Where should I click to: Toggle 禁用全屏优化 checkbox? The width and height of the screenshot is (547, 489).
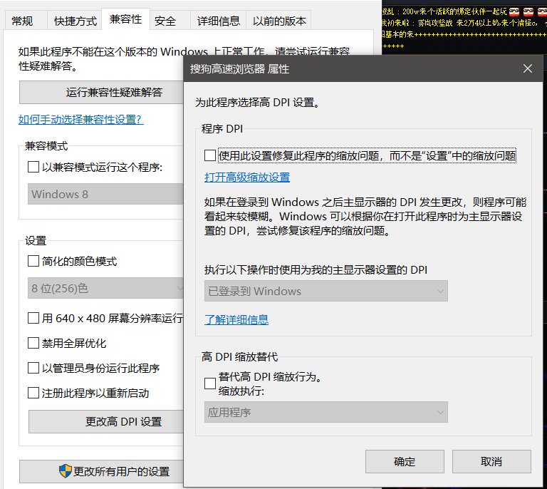click(x=33, y=343)
